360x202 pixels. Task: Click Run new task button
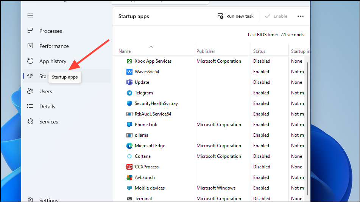click(x=235, y=16)
